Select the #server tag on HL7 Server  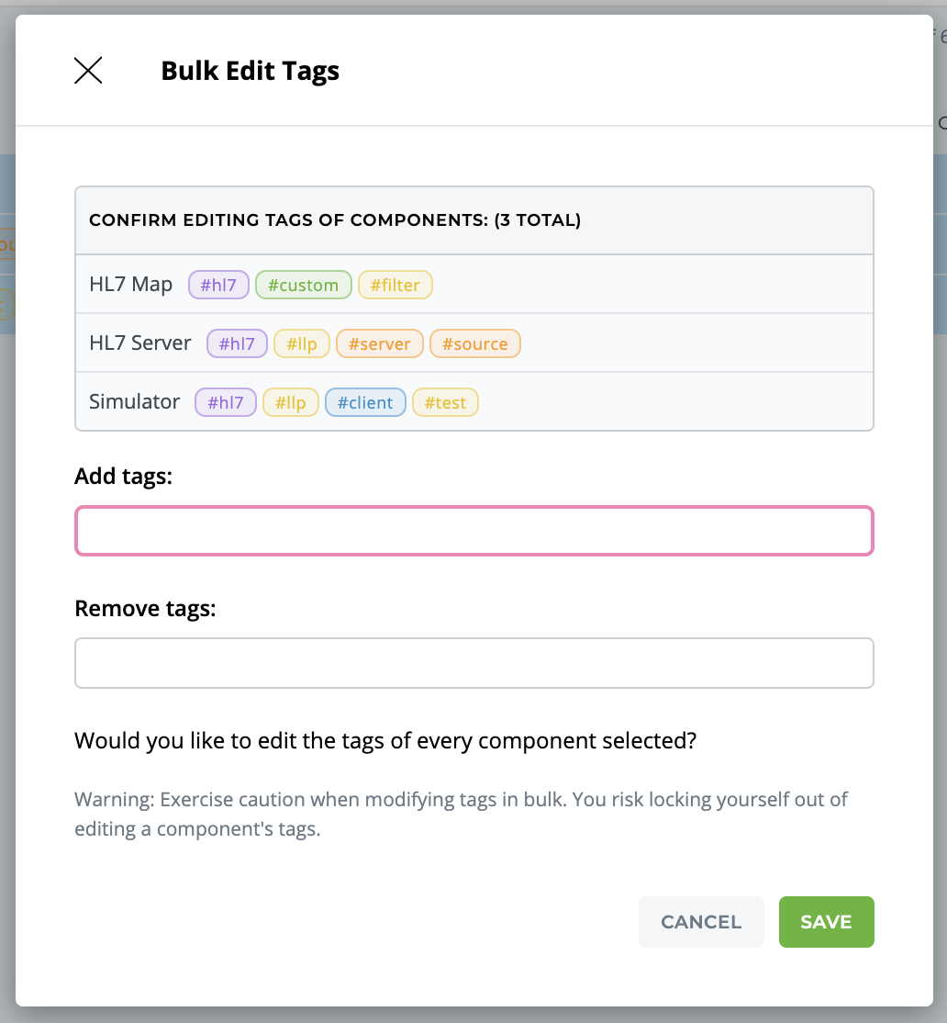point(380,343)
